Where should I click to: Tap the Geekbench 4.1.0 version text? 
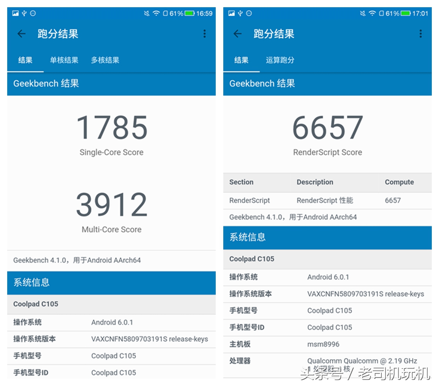pyautogui.click(x=77, y=260)
